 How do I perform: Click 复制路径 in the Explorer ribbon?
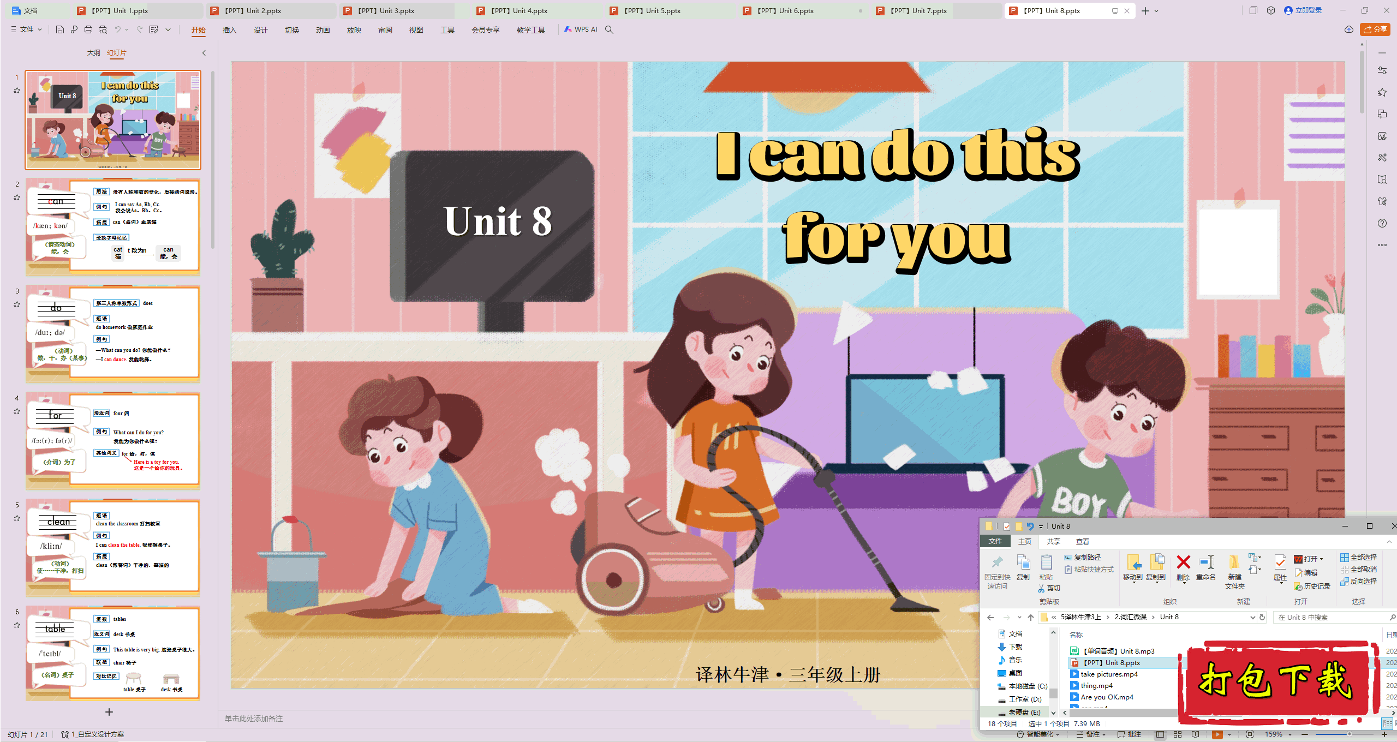click(1083, 558)
